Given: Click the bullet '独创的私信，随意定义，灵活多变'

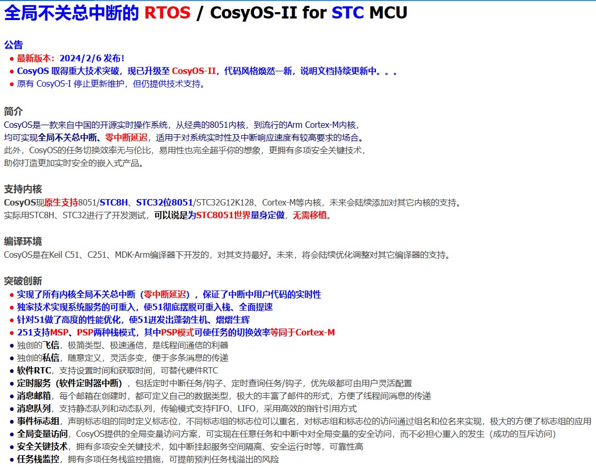Looking at the screenshot, I should (x=122, y=358).
